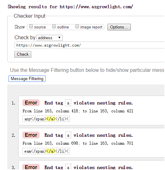The width and height of the screenshot is (165, 170).
Task: Click the second Error badge
Action: 31,135
